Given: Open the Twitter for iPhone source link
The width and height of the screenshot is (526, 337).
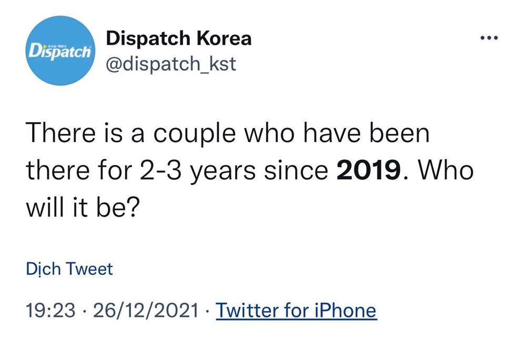Looking at the screenshot, I should 297,310.
